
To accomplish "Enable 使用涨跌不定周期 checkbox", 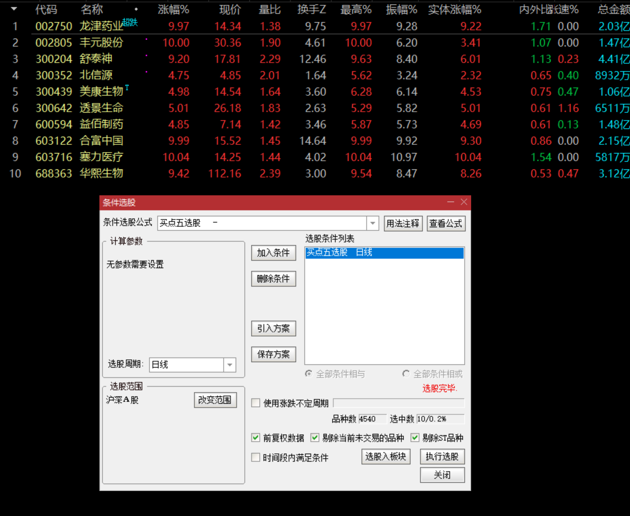I will click(x=256, y=403).
